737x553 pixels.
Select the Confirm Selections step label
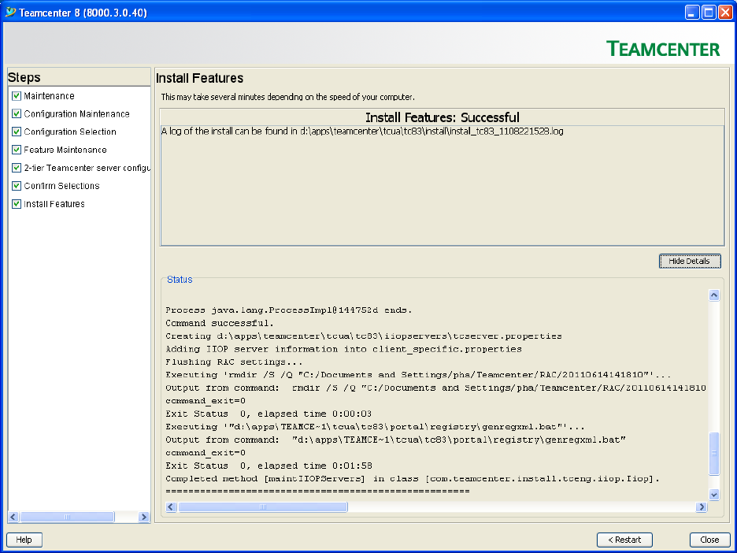tap(61, 186)
